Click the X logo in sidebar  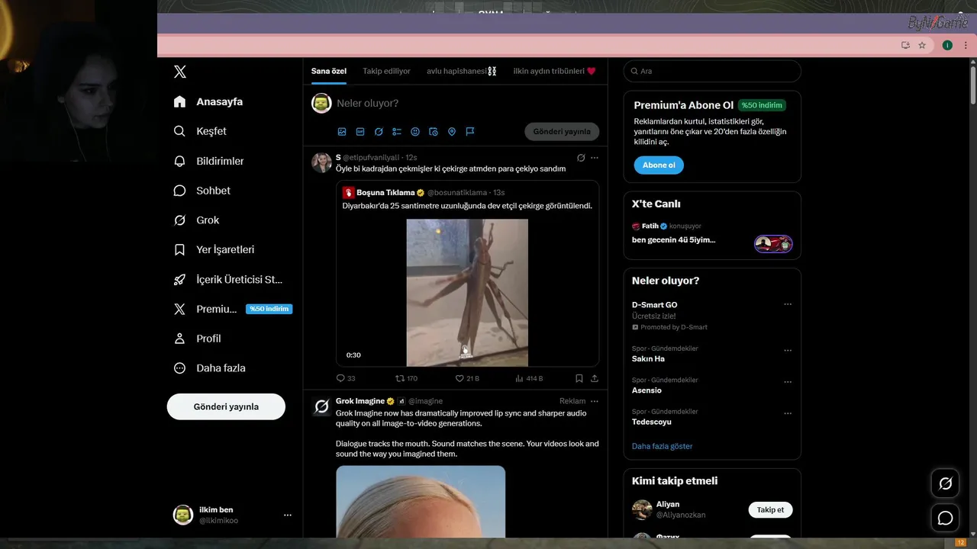tap(179, 72)
